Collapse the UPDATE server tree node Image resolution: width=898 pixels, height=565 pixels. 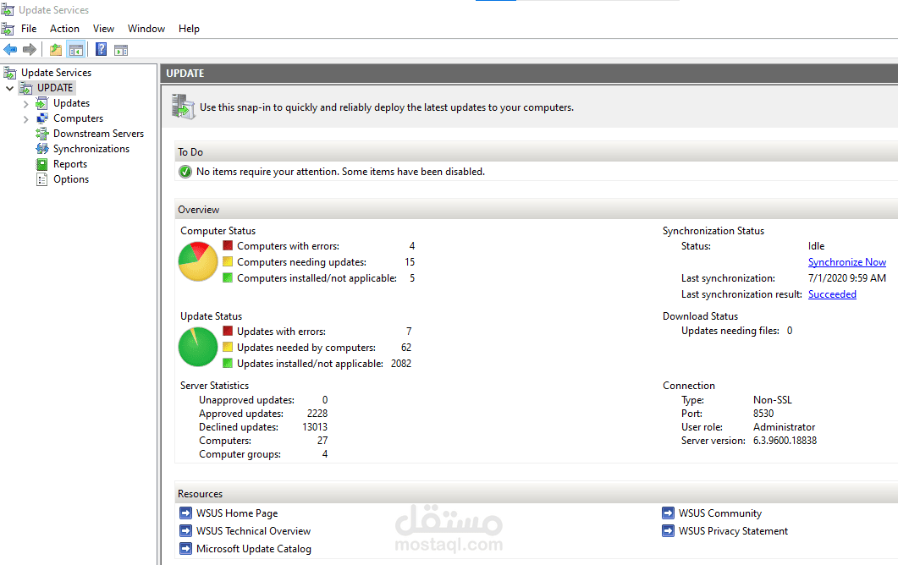point(10,88)
